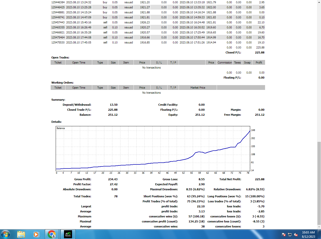Click the Profit Factor value 27.42
The height and width of the screenshot is (239, 321).
113,184
